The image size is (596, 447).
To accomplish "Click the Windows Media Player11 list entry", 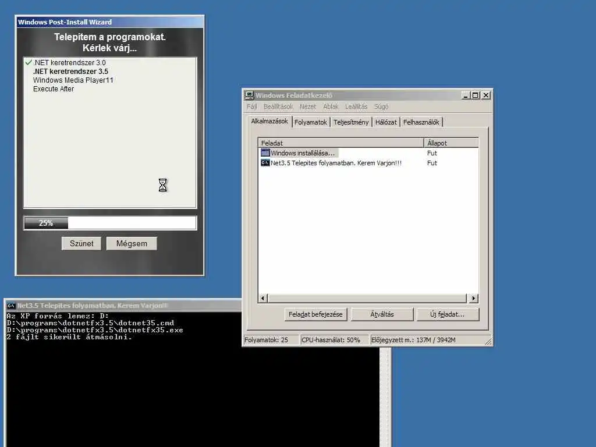I will pos(73,80).
